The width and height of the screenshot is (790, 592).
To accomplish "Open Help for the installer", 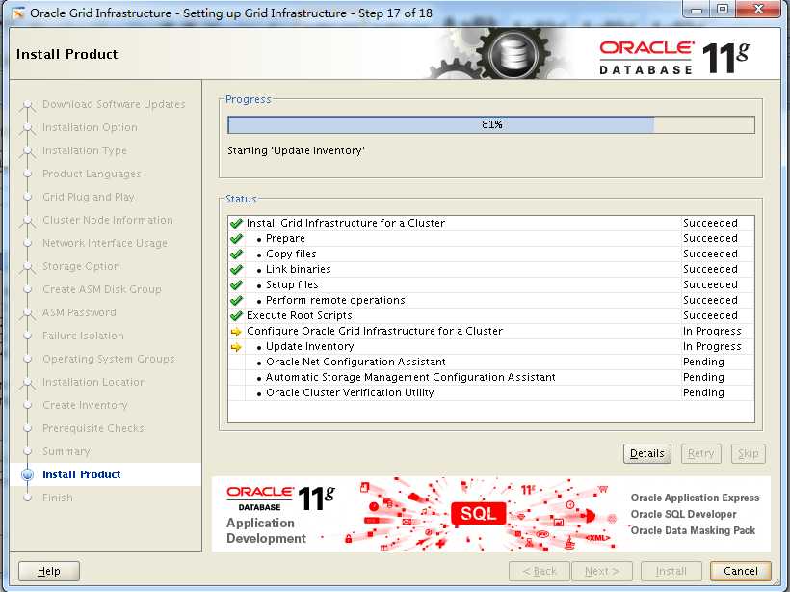I will [49, 571].
